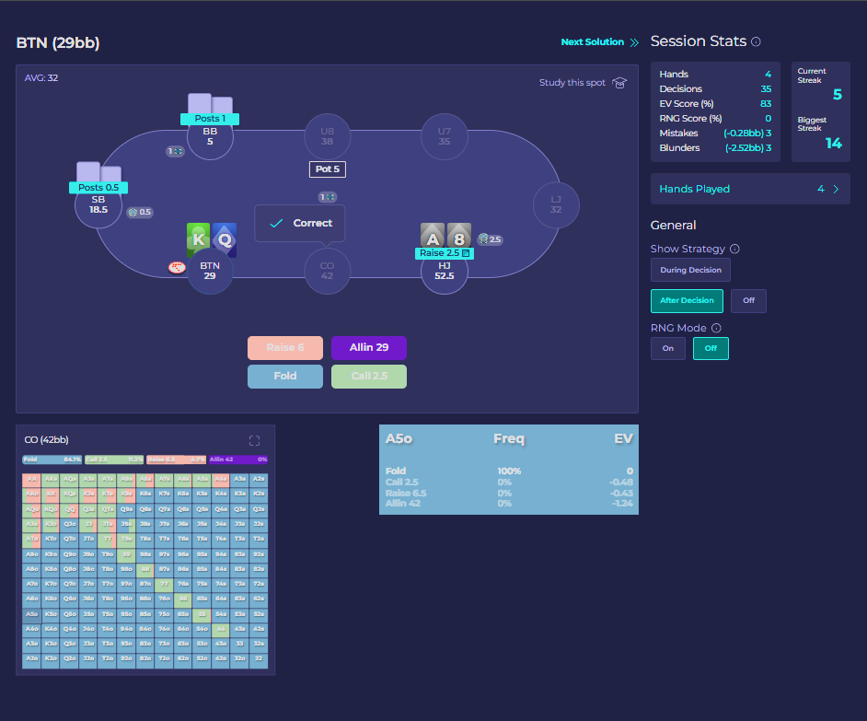Click the Raise 6.5 row in A5o panel

point(509,494)
